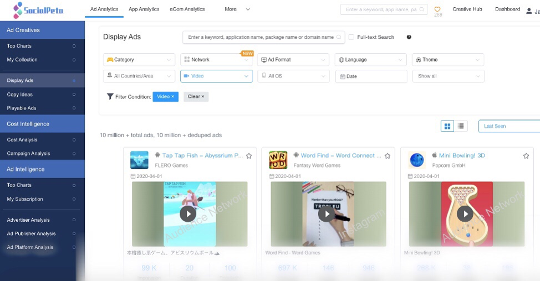The image size is (540, 281).
Task: Switch to grid view layout
Action: [x=447, y=126]
